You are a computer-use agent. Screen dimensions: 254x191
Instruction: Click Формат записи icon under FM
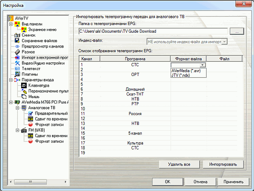[30, 141]
